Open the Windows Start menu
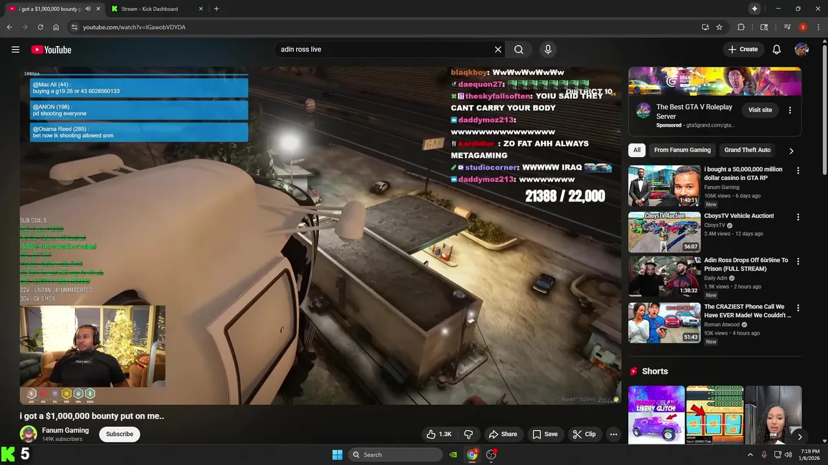 coord(337,455)
